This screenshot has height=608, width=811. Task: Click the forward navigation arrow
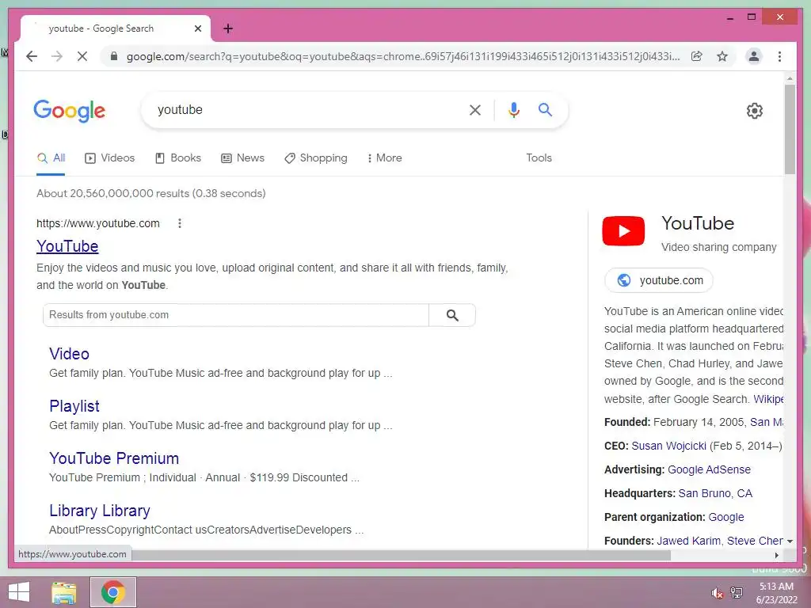57,56
